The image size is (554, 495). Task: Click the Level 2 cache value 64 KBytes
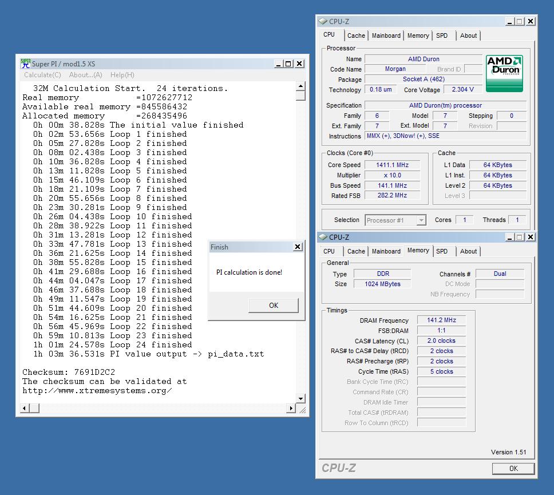(497, 185)
